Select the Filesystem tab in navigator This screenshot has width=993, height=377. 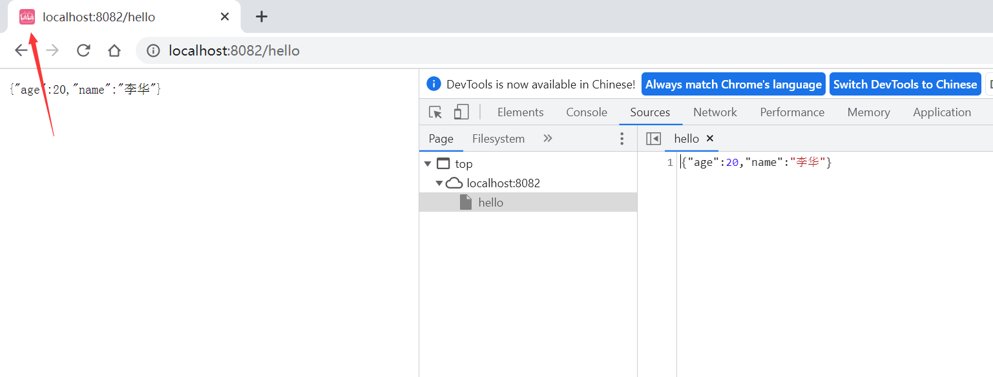(x=498, y=139)
